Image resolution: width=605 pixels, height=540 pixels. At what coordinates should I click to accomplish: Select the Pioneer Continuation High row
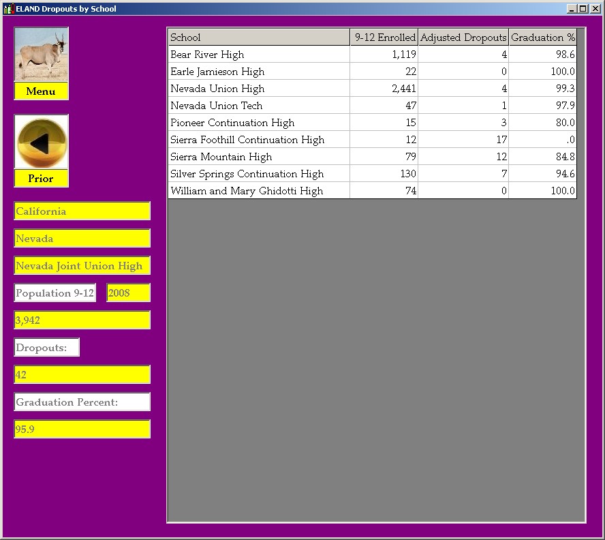373,123
